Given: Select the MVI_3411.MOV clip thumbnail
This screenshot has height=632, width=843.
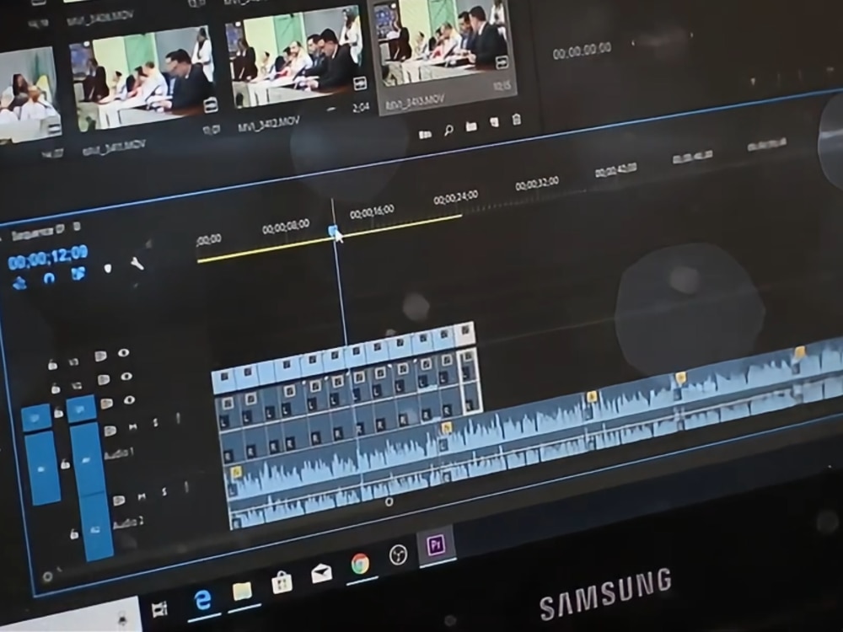Looking at the screenshot, I should [x=143, y=79].
